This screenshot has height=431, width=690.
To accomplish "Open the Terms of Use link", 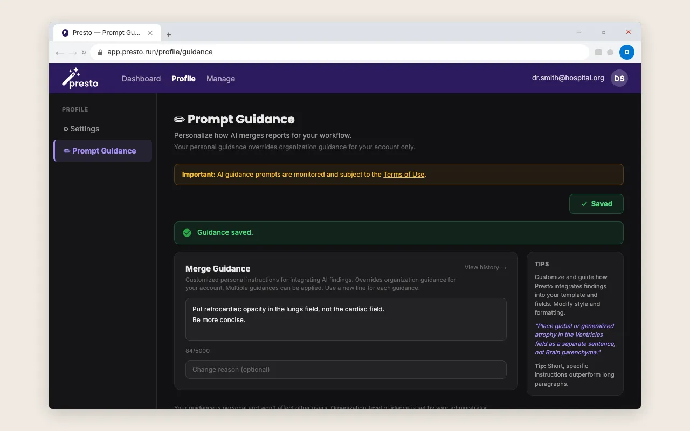I will tap(403, 174).
